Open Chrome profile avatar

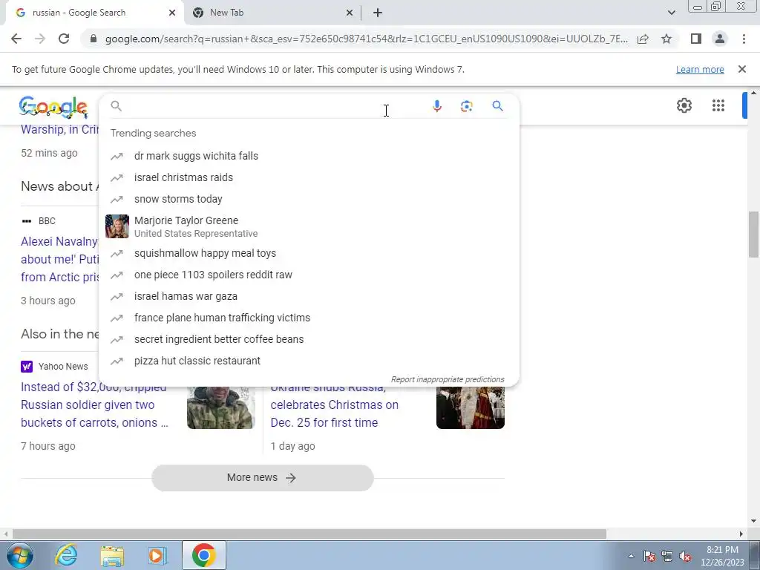tap(720, 39)
